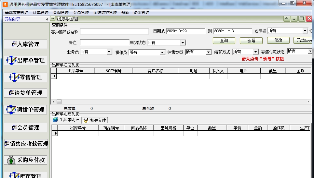Open 库存管理 at sidebar bottom

(25, 175)
